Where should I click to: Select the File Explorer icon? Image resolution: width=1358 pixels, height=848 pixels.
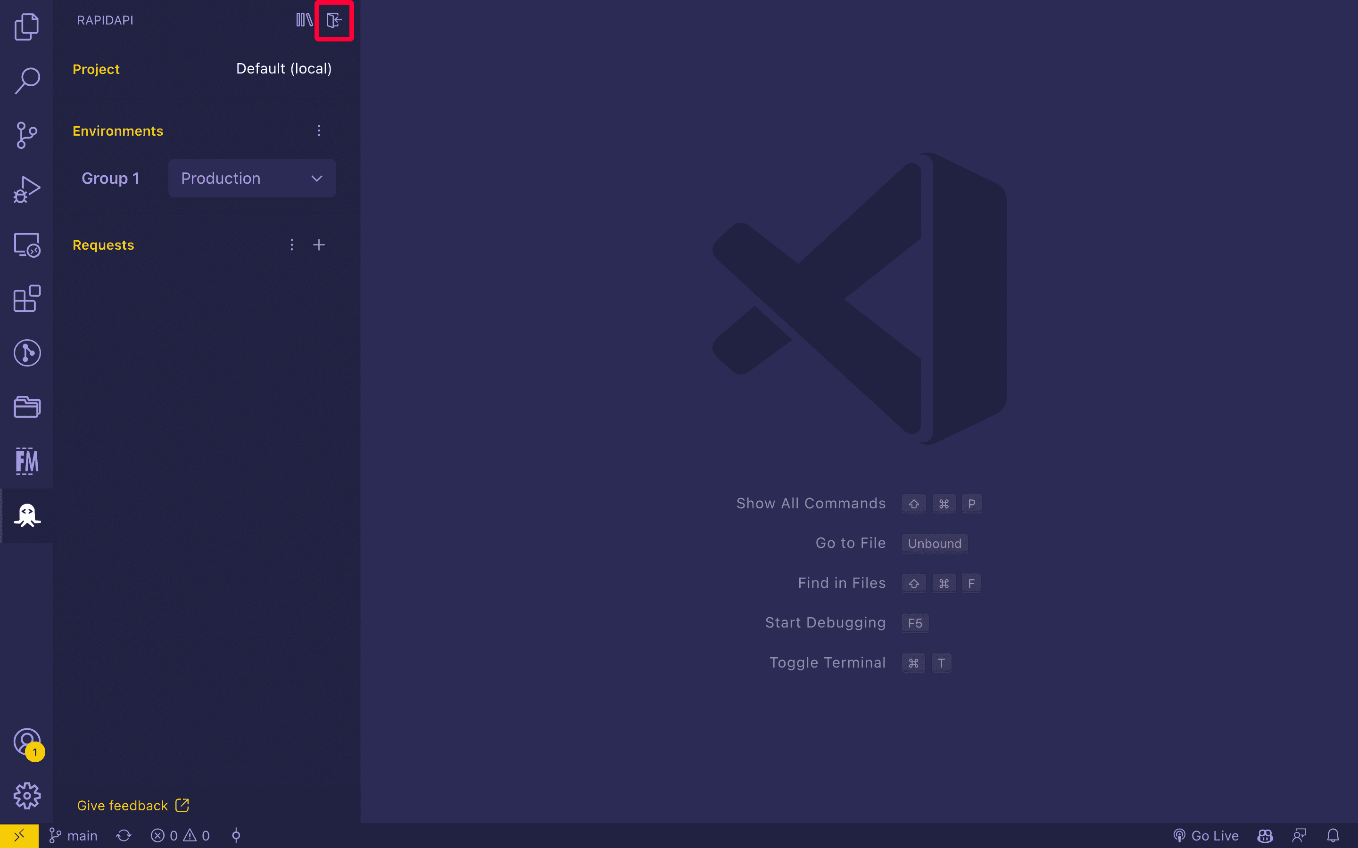pos(26,27)
